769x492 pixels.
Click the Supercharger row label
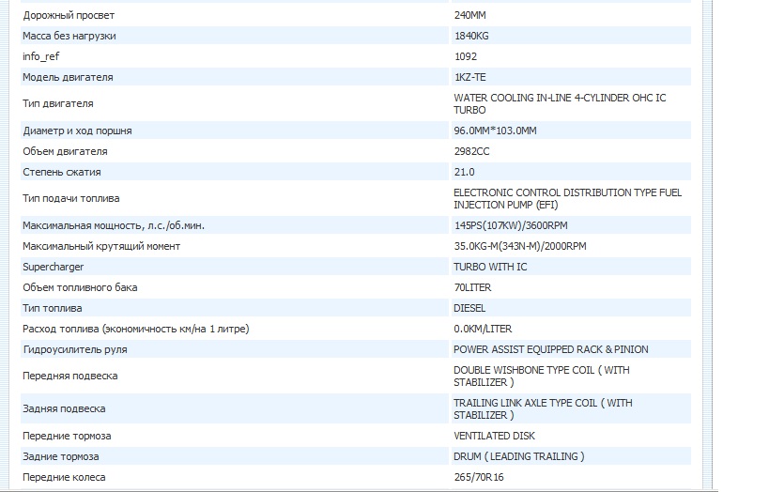pos(54,267)
